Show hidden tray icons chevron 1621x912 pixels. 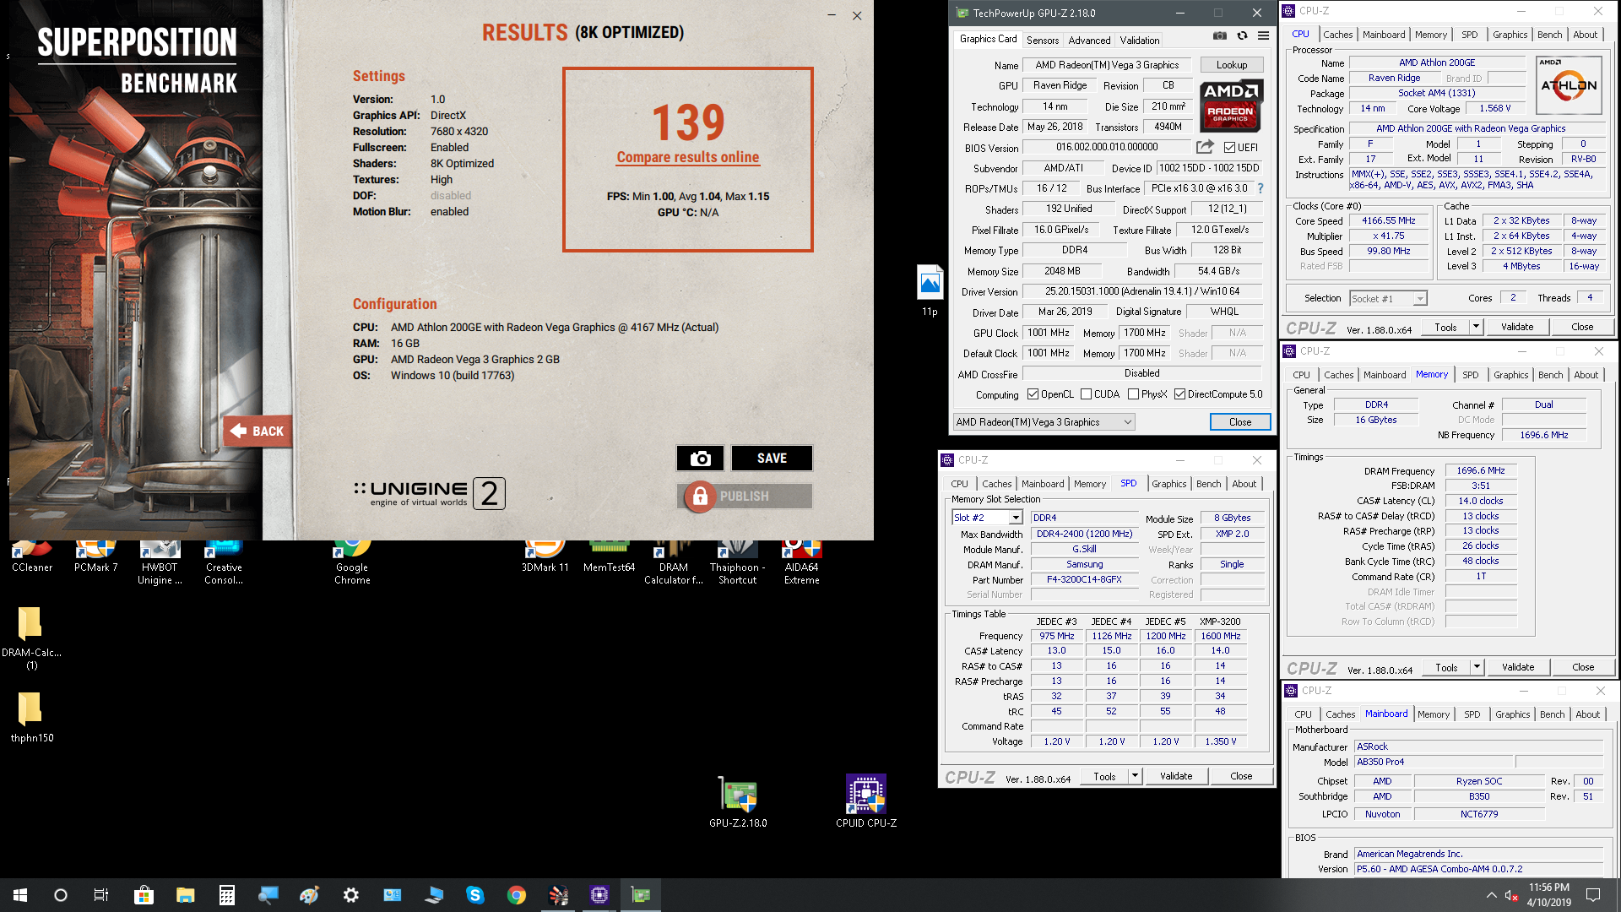[1491, 895]
